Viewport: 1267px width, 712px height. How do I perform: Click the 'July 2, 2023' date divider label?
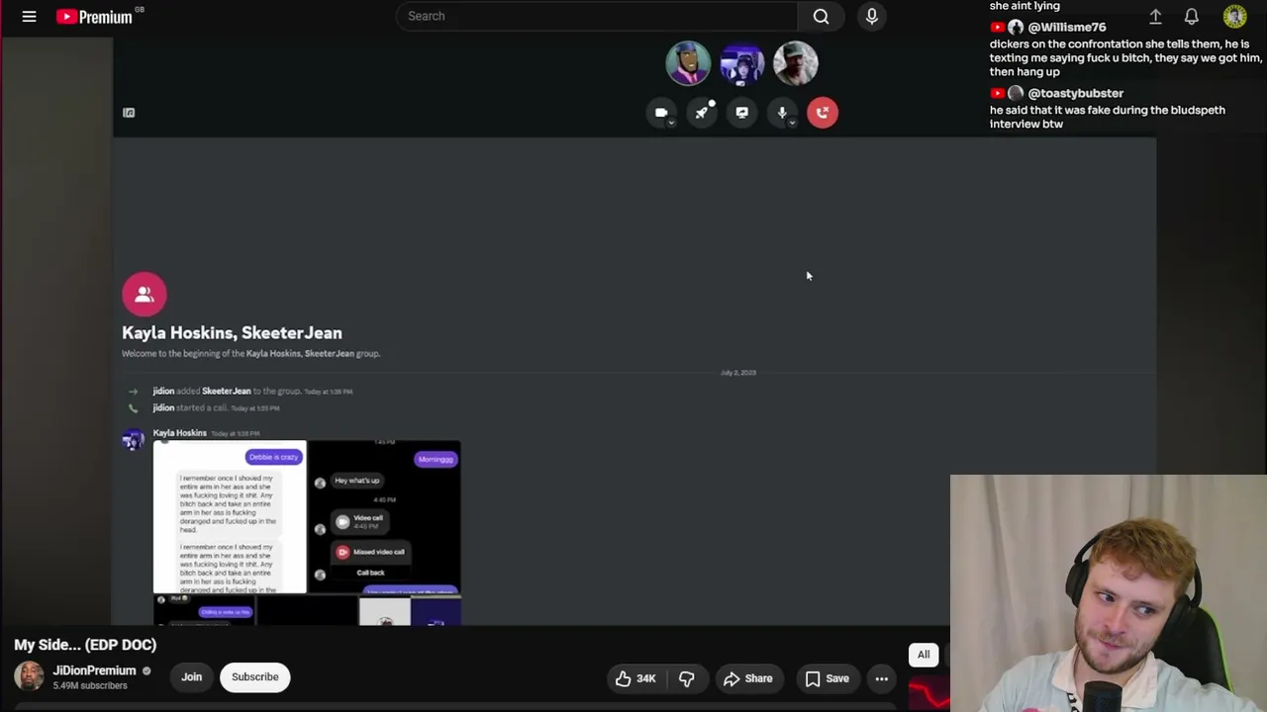[x=738, y=373]
